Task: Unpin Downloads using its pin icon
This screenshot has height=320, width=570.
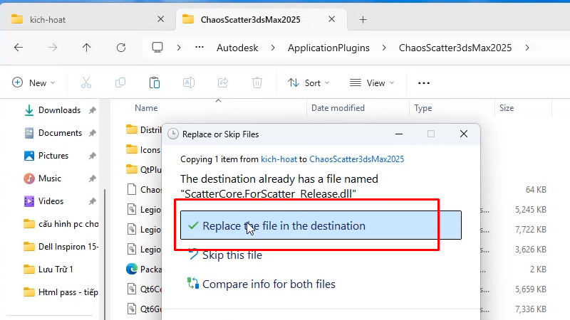Action: 93,110
